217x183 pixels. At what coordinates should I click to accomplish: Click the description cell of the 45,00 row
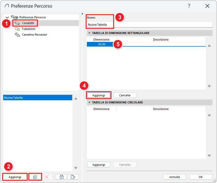click(161, 44)
